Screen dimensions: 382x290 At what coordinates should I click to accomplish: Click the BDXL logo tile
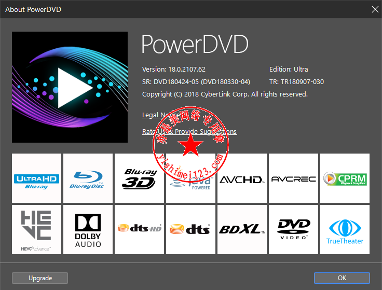(242, 229)
